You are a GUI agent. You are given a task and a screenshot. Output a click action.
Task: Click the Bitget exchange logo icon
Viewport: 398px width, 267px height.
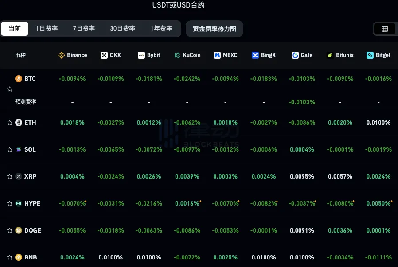(370, 55)
